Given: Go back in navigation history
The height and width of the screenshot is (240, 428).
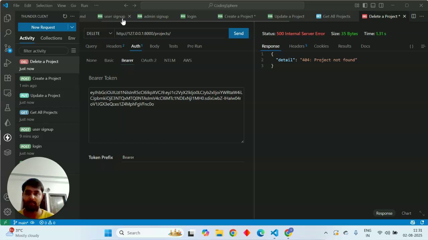Looking at the screenshot, I should coord(126,5).
